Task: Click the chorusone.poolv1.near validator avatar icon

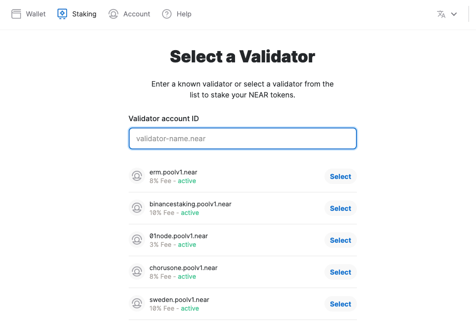Action: (x=137, y=272)
